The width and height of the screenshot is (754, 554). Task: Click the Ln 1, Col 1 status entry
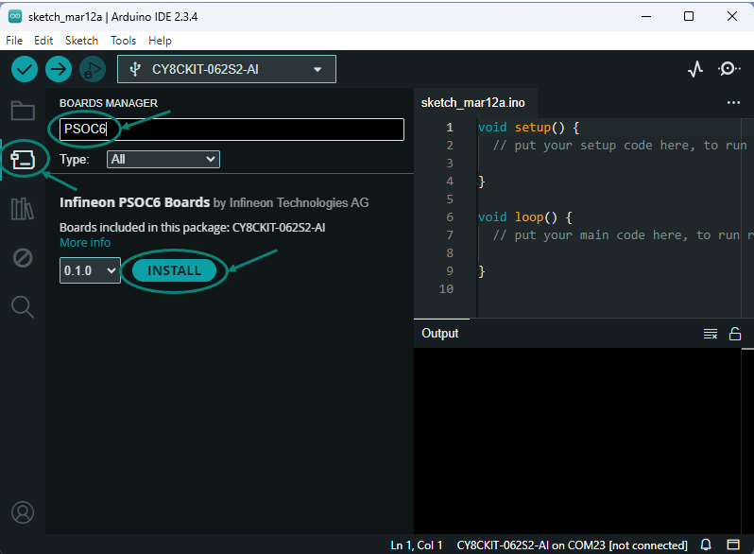click(417, 545)
